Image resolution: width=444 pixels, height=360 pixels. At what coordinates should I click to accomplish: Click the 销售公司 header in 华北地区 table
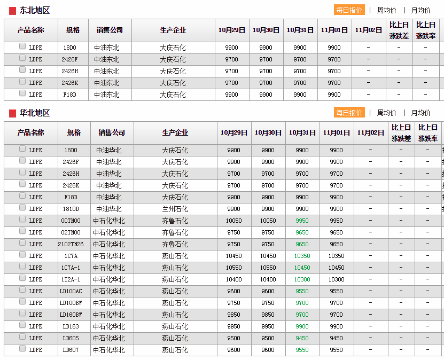click(112, 133)
